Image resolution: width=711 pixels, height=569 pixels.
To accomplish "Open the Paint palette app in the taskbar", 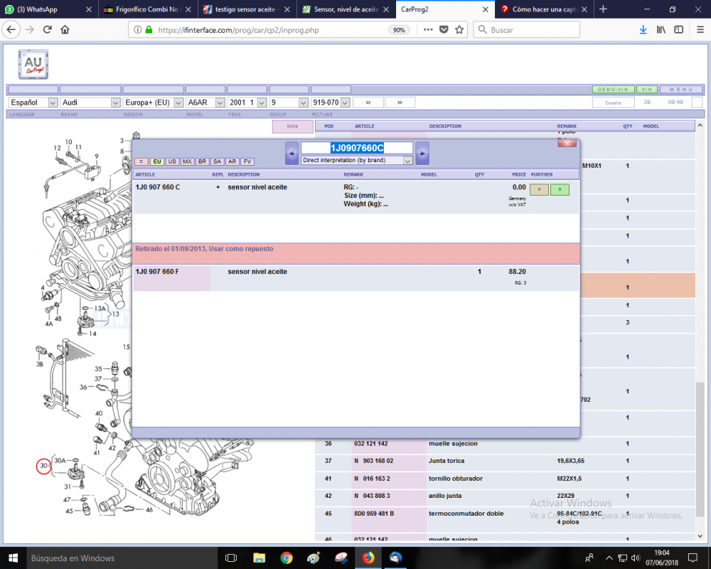I will pos(314,558).
